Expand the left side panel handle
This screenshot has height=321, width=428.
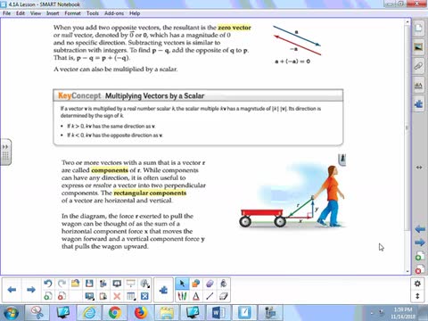(5, 152)
